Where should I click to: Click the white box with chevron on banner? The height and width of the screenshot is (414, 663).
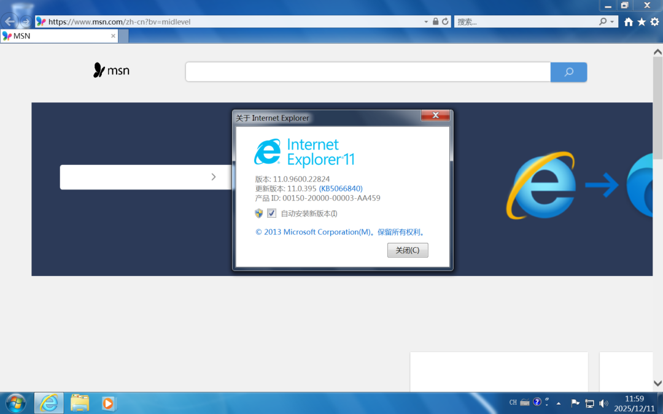tap(146, 177)
